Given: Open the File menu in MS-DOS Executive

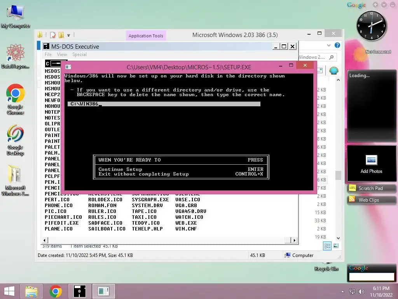Looking at the screenshot, I should click(x=48, y=55).
